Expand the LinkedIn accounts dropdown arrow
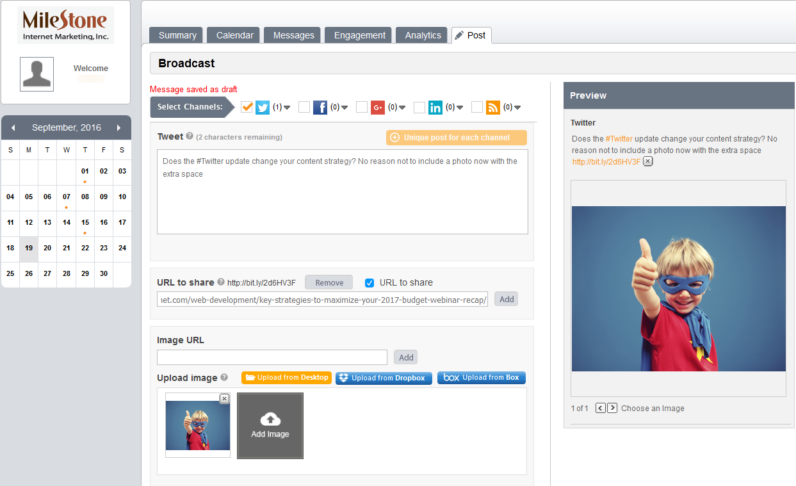This screenshot has height=486, width=796. click(460, 108)
